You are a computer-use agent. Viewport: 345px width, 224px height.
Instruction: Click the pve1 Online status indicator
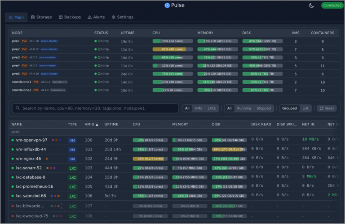tap(102, 41)
